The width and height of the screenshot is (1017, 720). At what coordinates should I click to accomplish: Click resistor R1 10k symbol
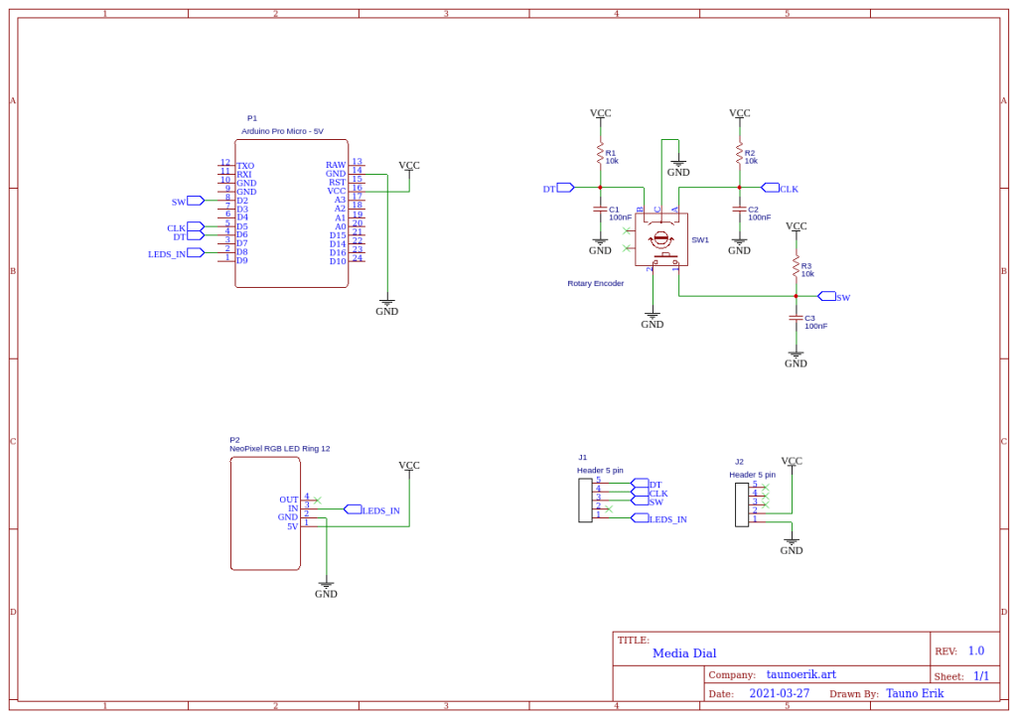click(x=600, y=154)
